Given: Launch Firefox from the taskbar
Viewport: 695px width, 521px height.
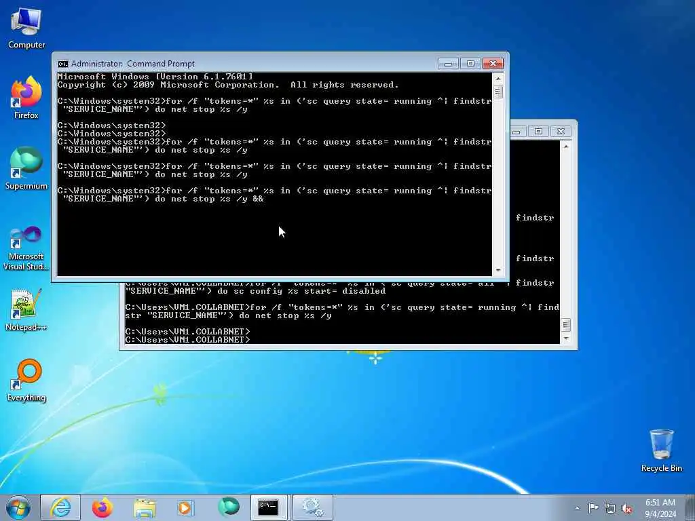Looking at the screenshot, I should (102, 507).
